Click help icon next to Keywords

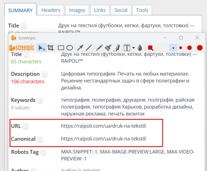pyautogui.click(x=40, y=101)
